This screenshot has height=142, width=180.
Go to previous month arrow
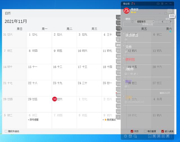(163, 22)
